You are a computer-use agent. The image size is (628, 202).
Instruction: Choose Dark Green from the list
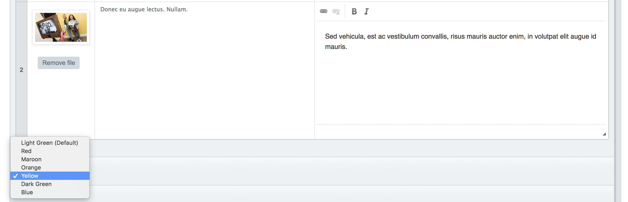click(36, 184)
